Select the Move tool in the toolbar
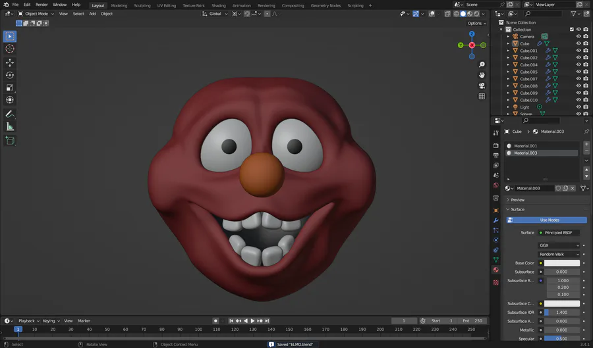 pyautogui.click(x=10, y=62)
